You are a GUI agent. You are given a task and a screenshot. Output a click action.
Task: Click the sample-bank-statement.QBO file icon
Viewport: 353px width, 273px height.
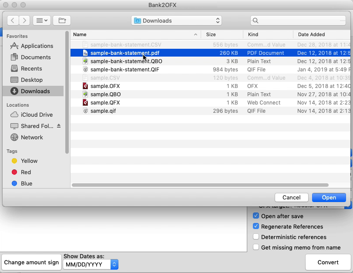coord(85,61)
